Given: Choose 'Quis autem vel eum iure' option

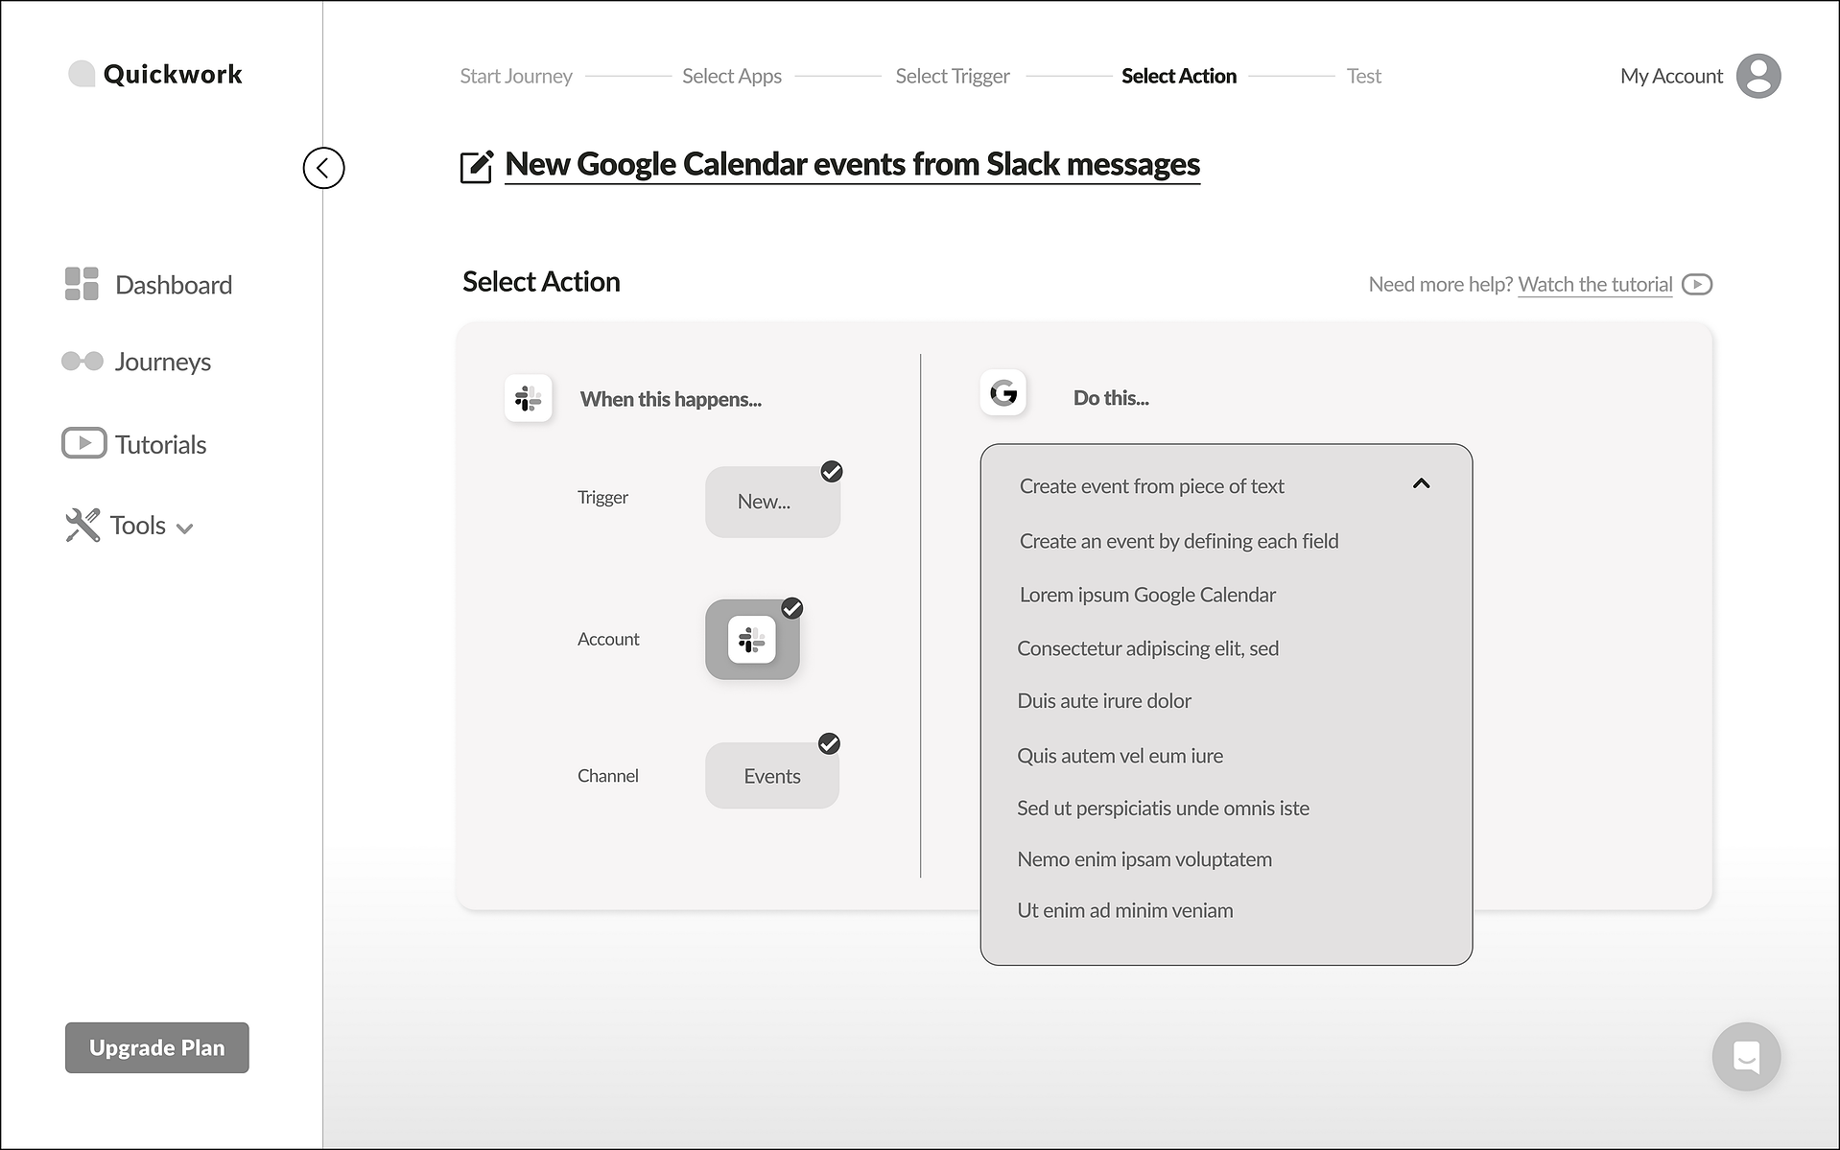Looking at the screenshot, I should pos(1120,756).
